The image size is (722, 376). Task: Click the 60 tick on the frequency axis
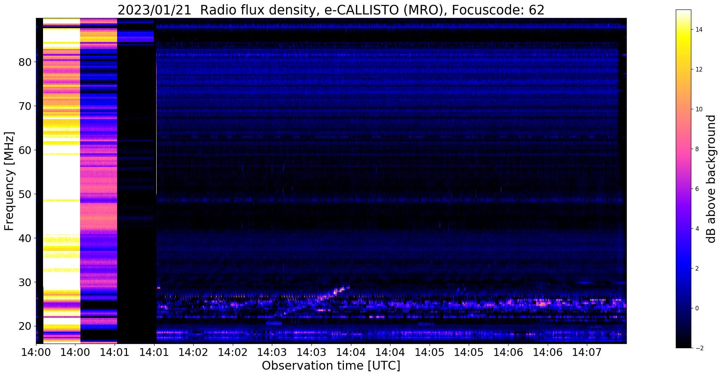25,150
